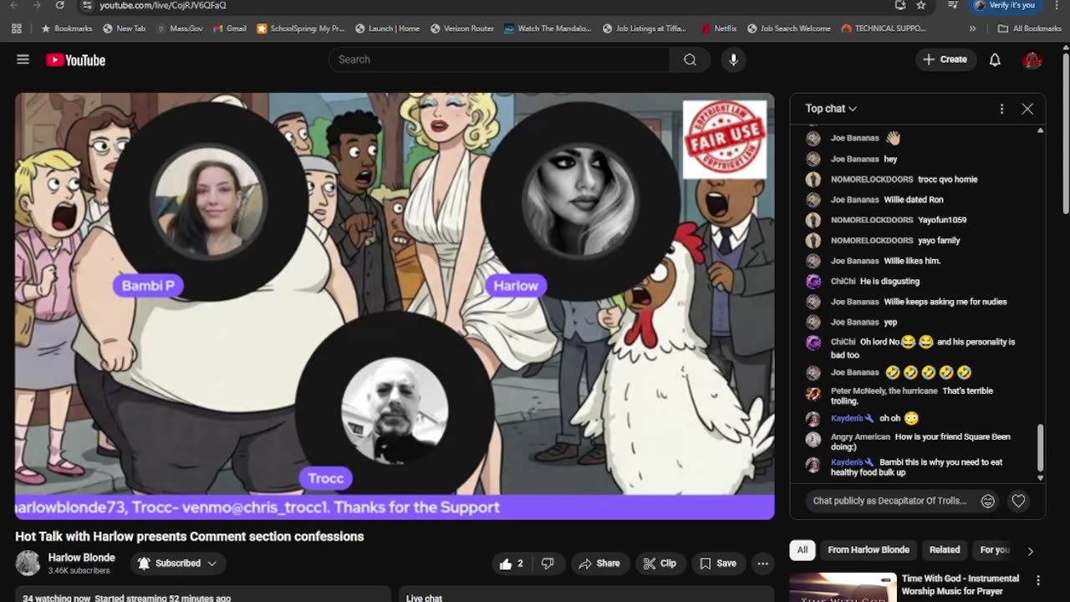
Task: Open the Verizon Router bookmark
Action: coord(462,28)
